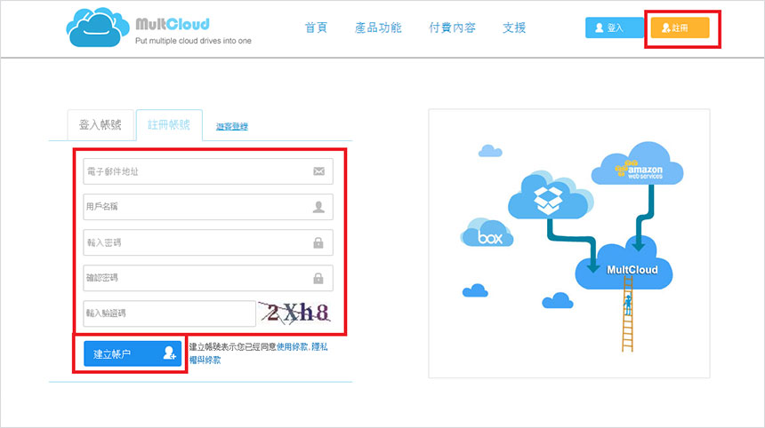Switch to the 登入帳號 tab
This screenshot has height=428, width=765.
[101, 125]
